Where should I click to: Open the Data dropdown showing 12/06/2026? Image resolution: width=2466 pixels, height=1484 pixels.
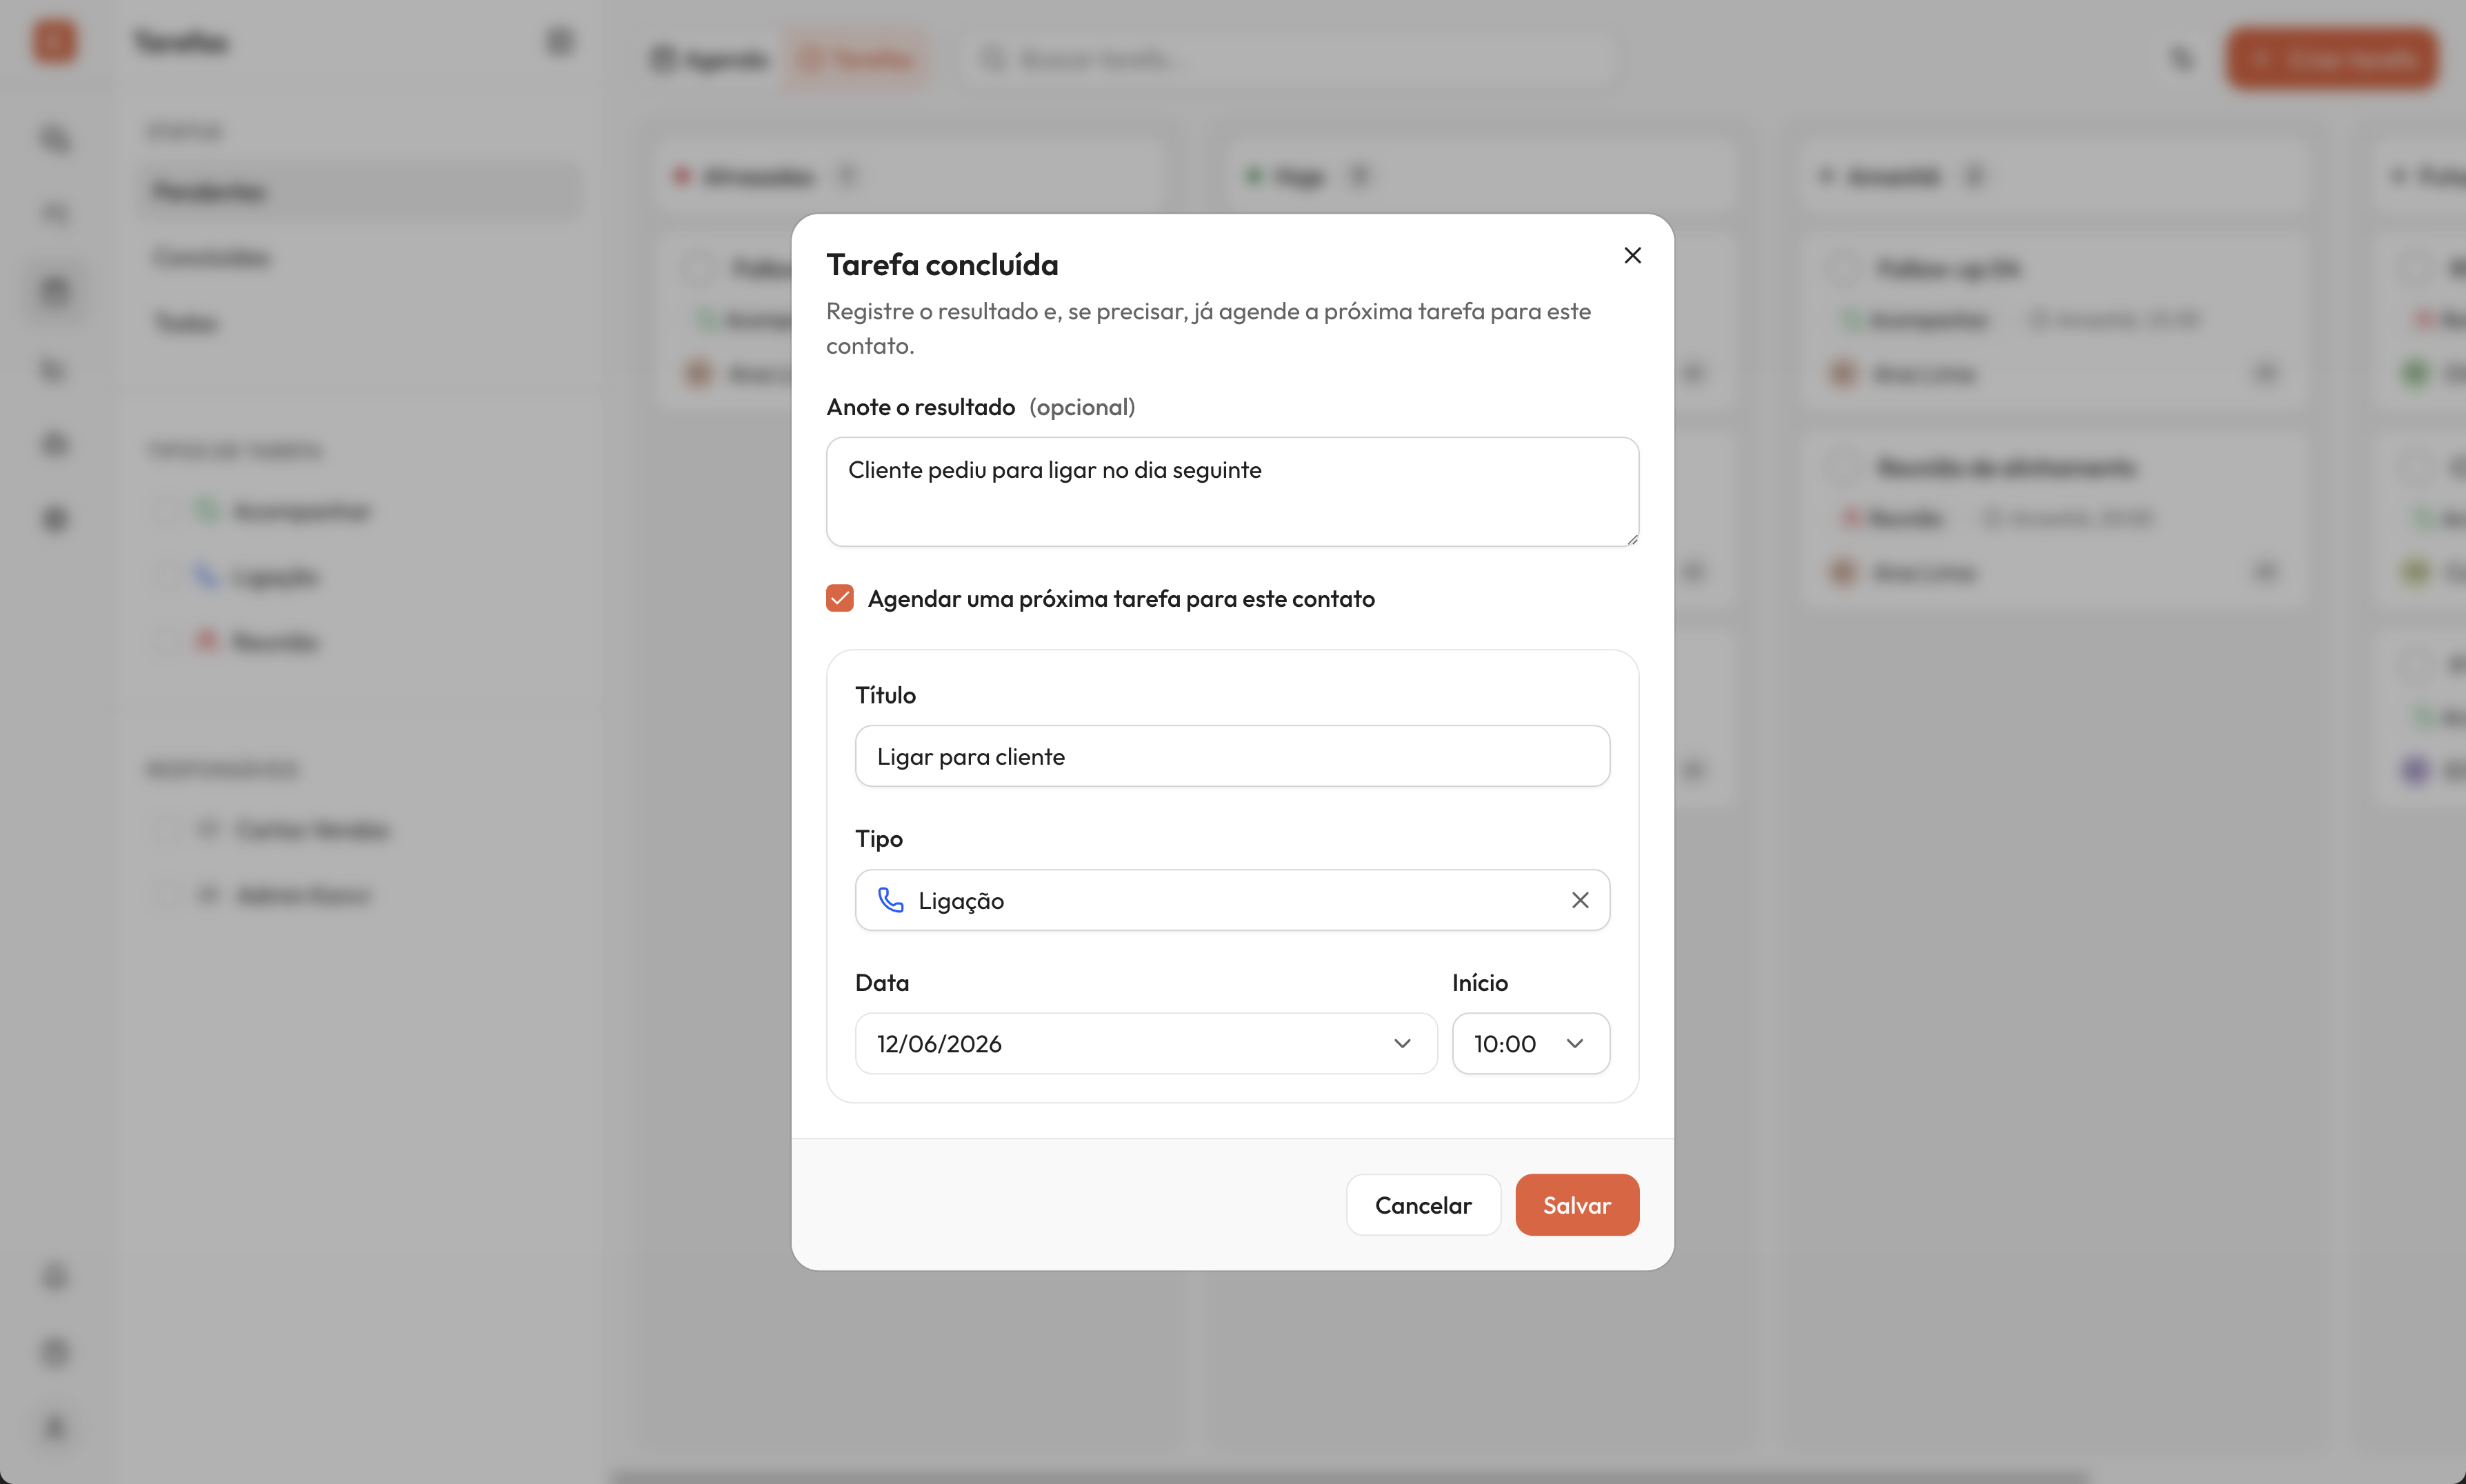click(x=1146, y=1043)
